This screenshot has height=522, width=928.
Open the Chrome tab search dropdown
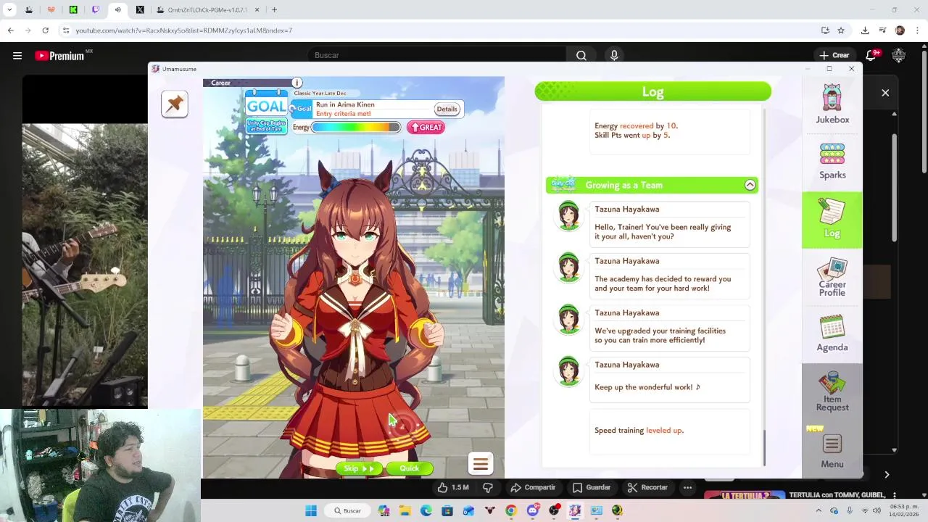(x=9, y=10)
